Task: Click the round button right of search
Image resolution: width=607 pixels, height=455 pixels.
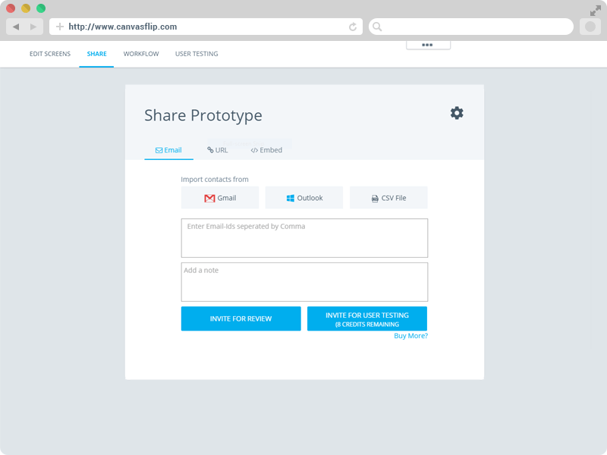Action: (x=590, y=27)
